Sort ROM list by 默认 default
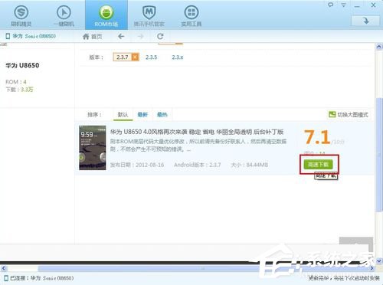 pyautogui.click(x=123, y=114)
